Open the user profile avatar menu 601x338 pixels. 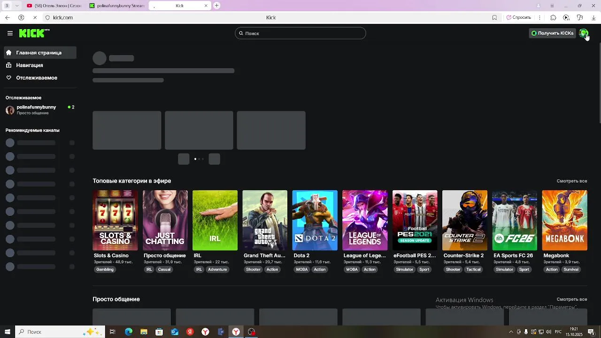click(583, 33)
